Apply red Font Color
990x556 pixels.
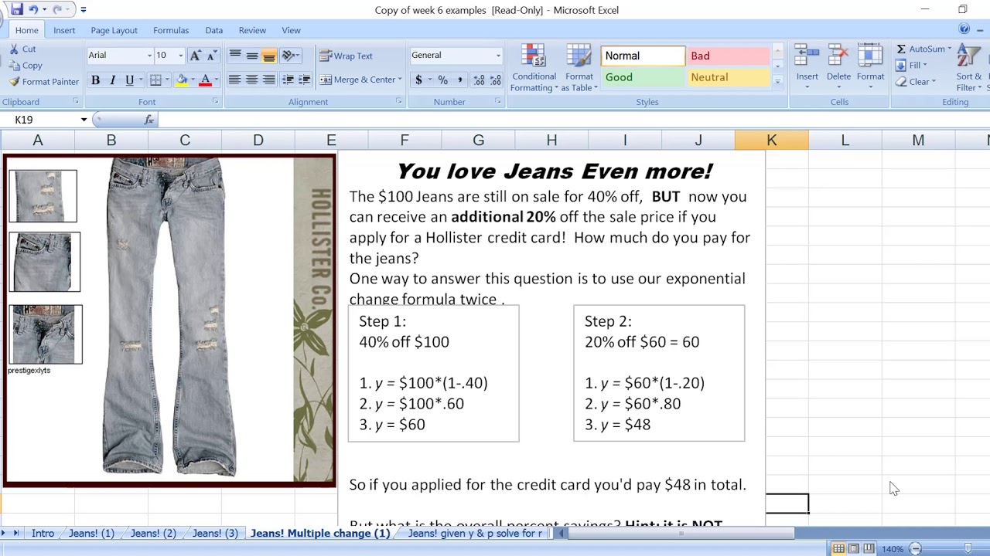click(x=205, y=80)
